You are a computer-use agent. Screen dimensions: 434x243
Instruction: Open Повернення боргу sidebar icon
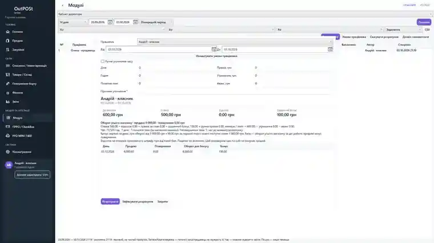point(8,84)
